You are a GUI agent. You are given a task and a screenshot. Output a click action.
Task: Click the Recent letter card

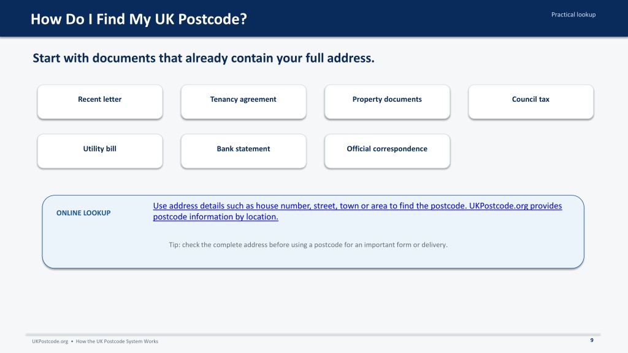[100, 102]
